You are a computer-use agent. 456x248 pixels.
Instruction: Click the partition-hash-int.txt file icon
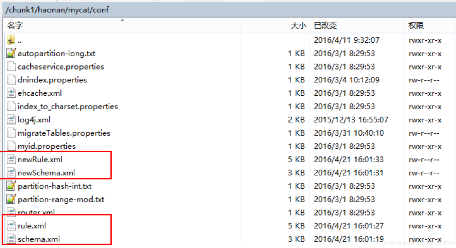[11, 186]
